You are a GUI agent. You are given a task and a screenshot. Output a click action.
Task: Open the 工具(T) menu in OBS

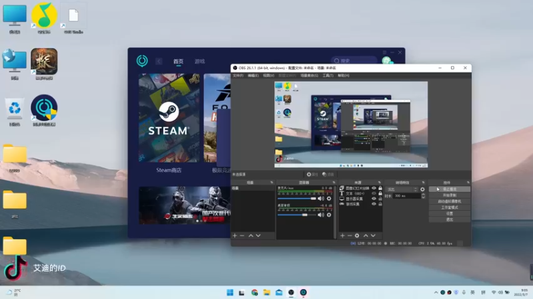328,75
